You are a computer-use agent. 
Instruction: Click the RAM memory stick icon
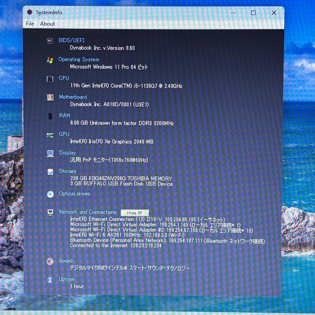click(50, 116)
